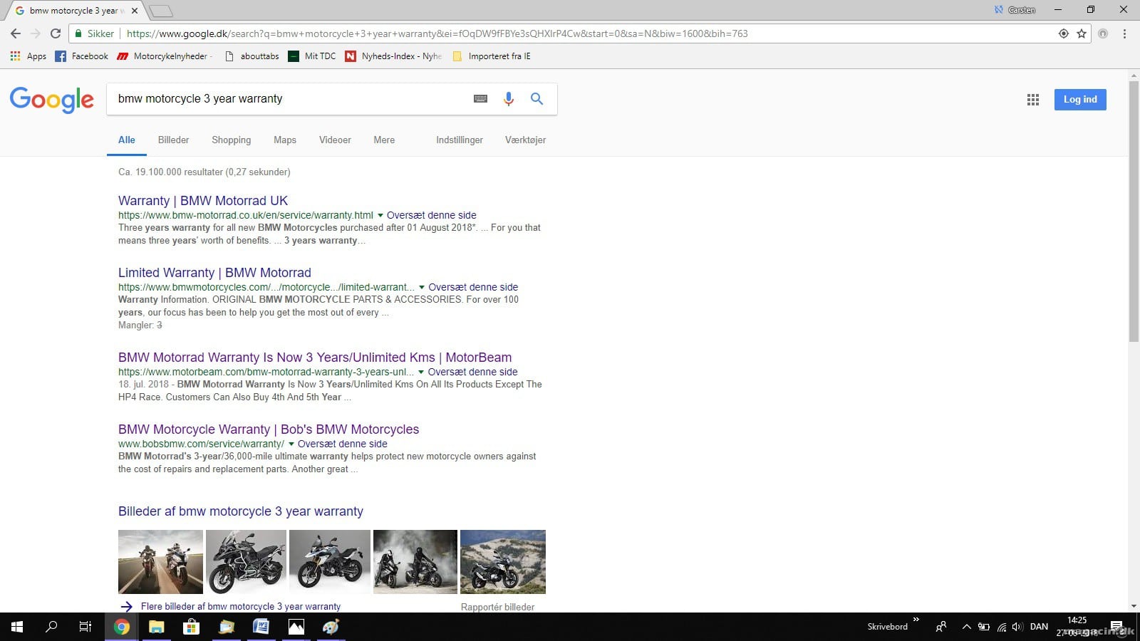Bookmark this page with the star icon
Screen dimensions: 1140x641
[x=1082, y=33]
